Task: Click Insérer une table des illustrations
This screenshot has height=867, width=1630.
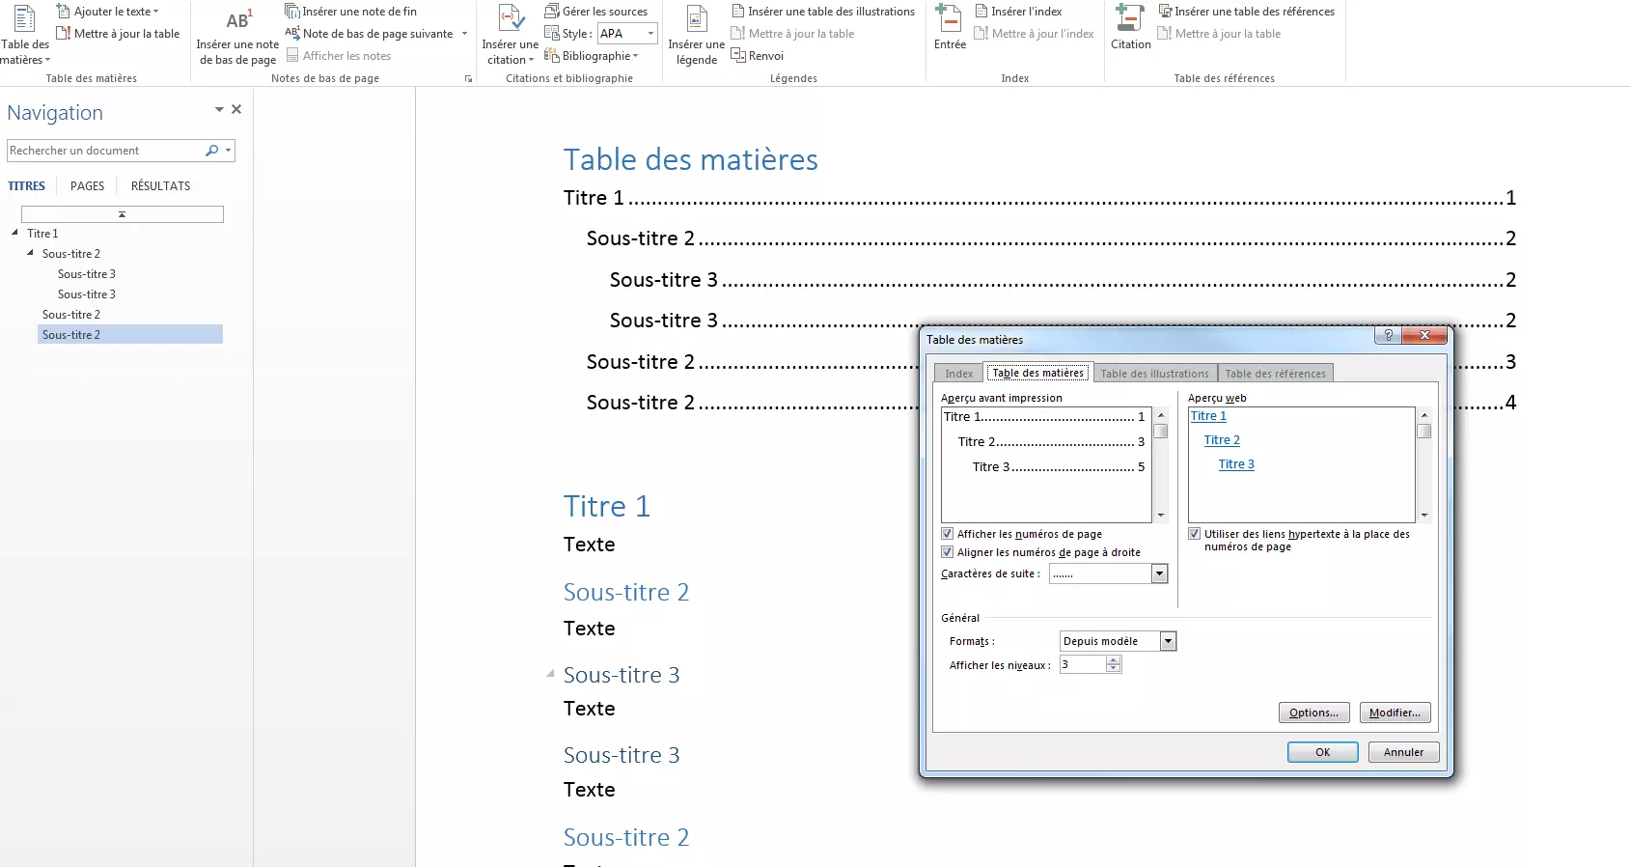Action: 823,12
